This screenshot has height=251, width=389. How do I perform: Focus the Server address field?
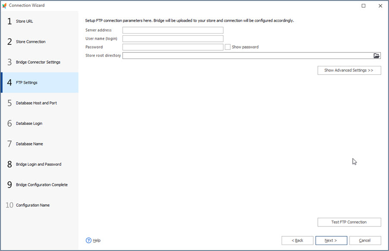[x=173, y=30]
